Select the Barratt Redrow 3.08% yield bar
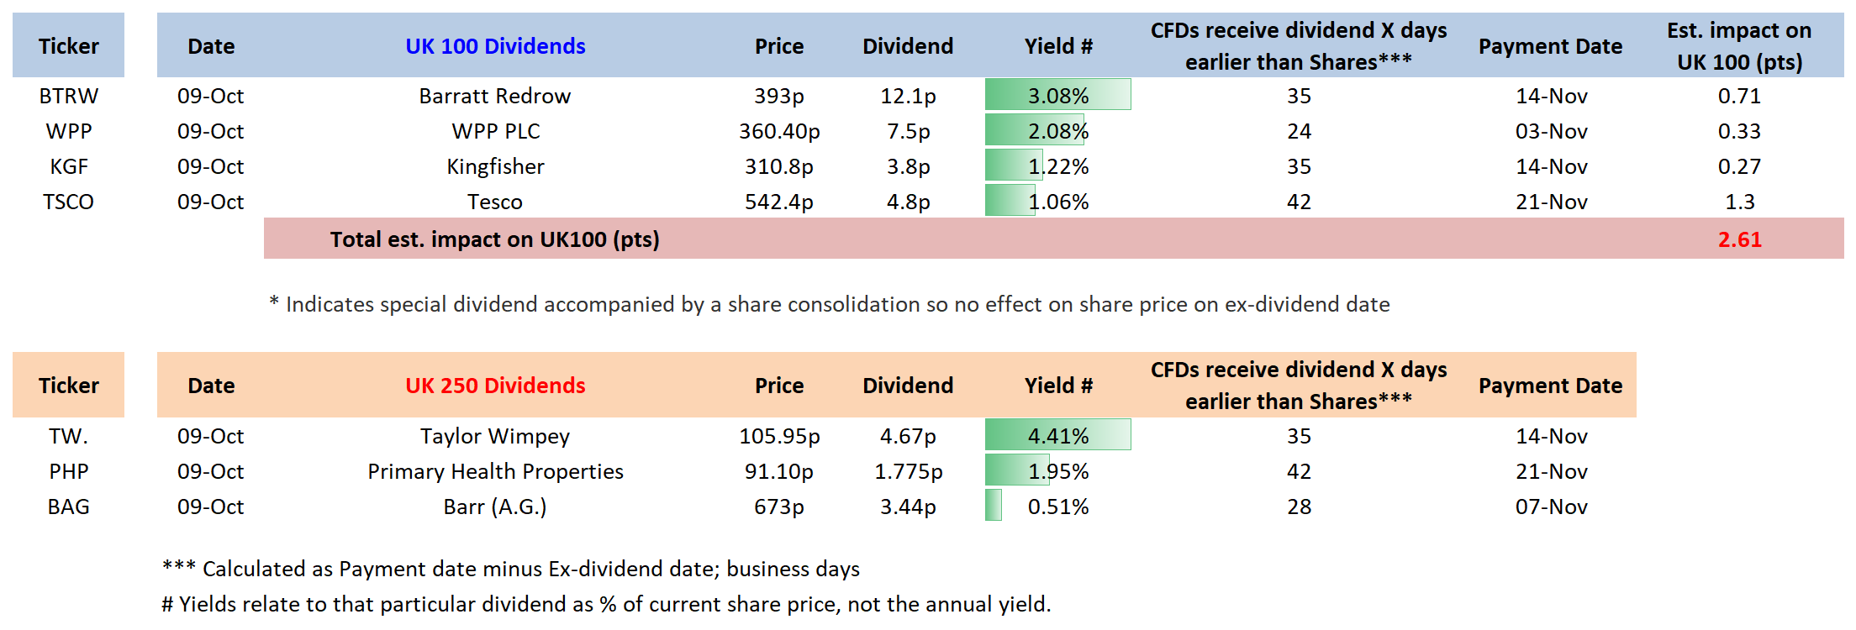The height and width of the screenshot is (630, 1856). pos(1057,96)
